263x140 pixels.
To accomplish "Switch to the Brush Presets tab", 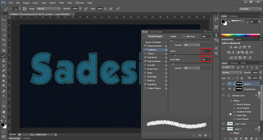I will point(156,32).
